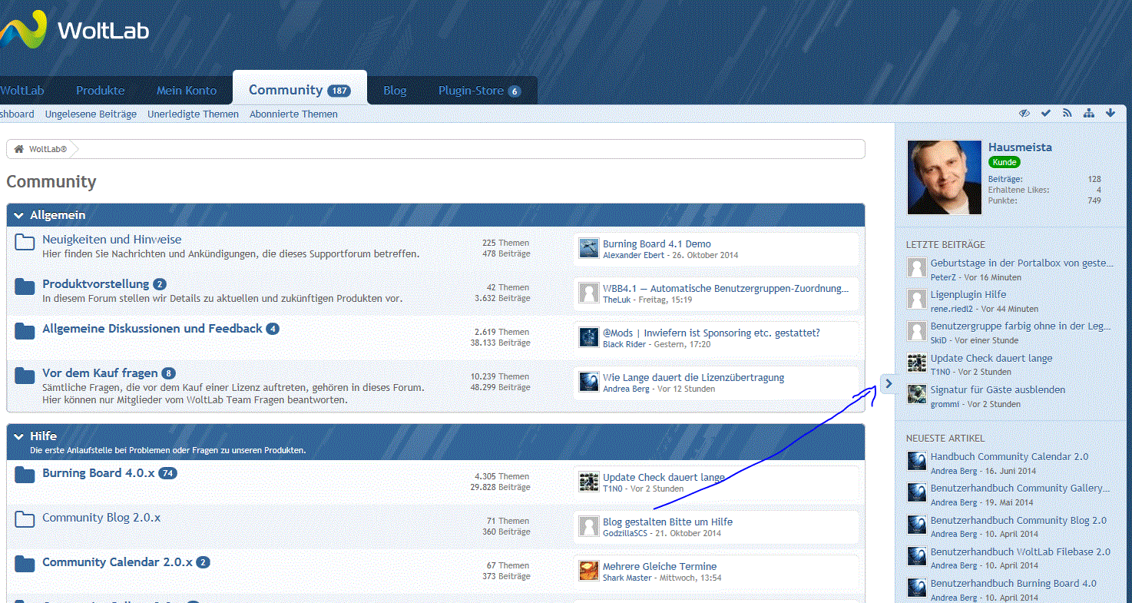Click the Community Blog 2.0.x folder icon

(25, 520)
